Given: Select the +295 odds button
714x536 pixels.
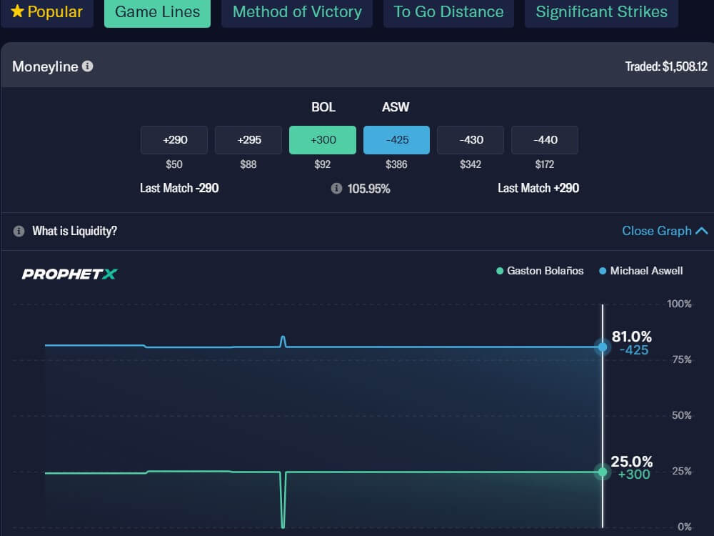Looking at the screenshot, I should tap(248, 140).
